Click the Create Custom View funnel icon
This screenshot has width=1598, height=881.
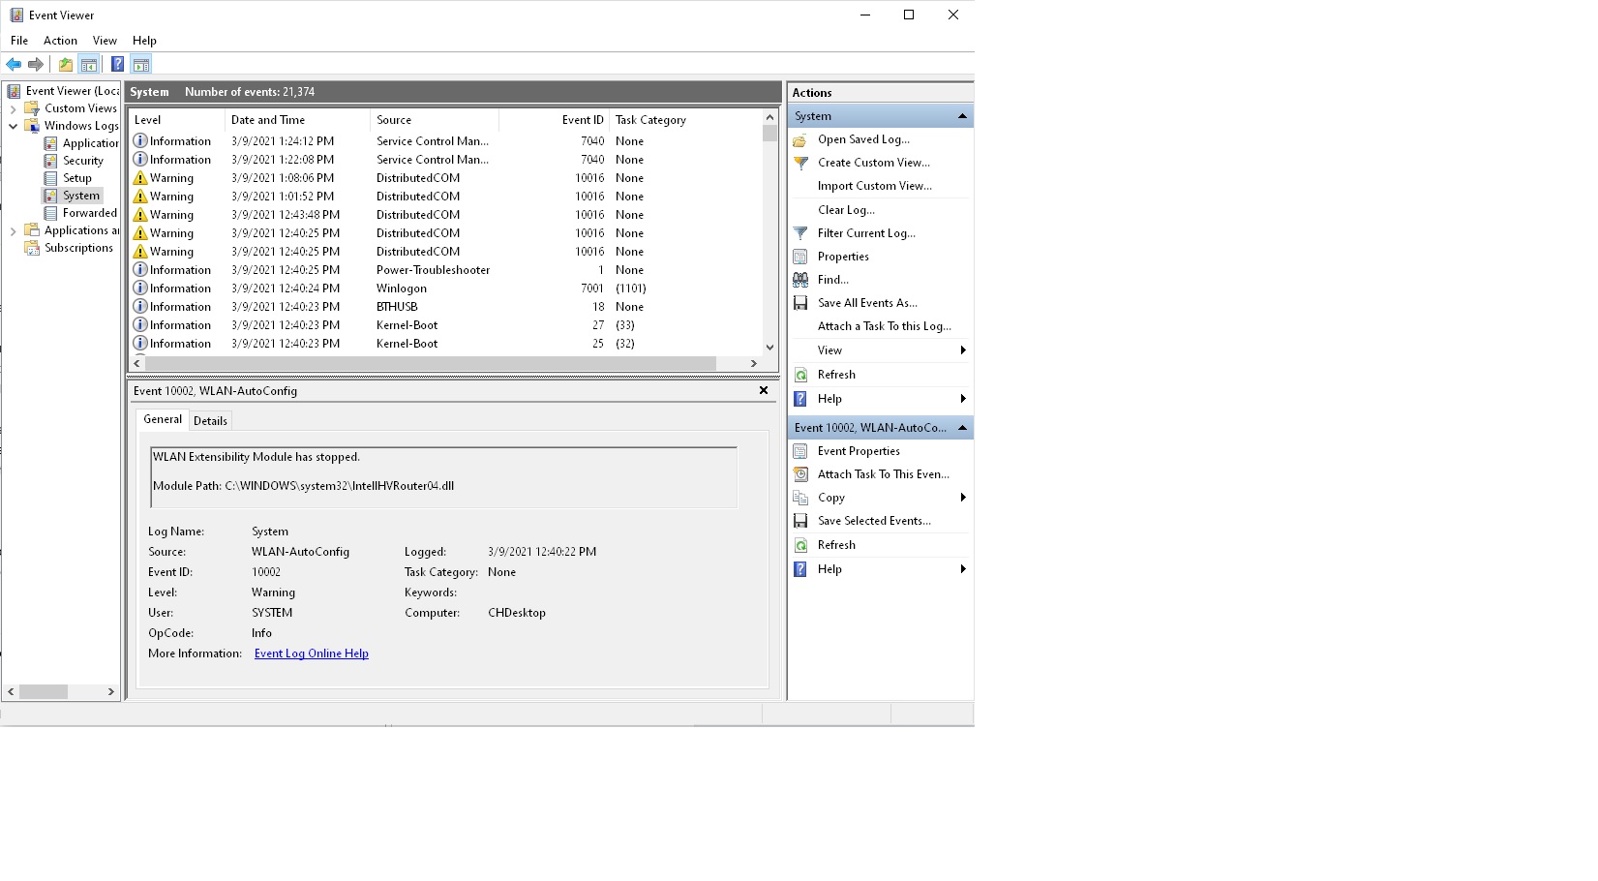pyautogui.click(x=800, y=163)
